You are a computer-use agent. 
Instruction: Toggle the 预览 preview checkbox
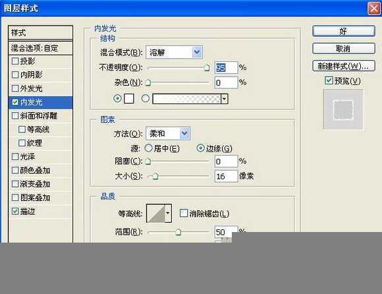click(329, 80)
